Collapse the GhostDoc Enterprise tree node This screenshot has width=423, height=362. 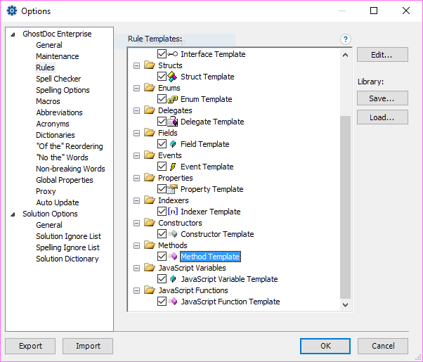point(13,34)
